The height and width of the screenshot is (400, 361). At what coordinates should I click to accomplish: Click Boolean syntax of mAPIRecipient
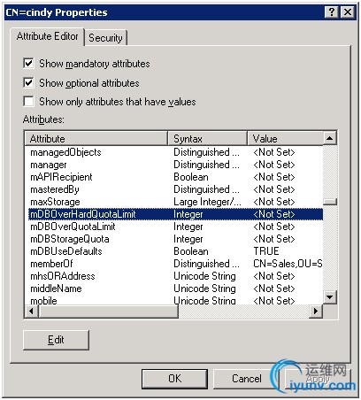pyautogui.click(x=191, y=177)
